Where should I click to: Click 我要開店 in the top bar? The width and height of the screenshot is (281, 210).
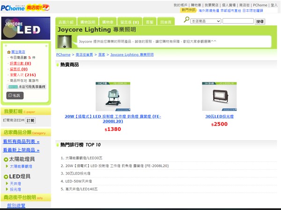pyautogui.click(x=212, y=5)
